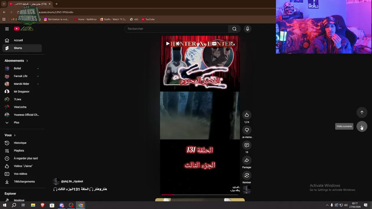
Task: Go to next video with down arrow
Action: coord(362,126)
